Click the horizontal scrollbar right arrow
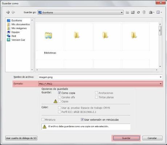167x145 pixels. tap(157, 70)
